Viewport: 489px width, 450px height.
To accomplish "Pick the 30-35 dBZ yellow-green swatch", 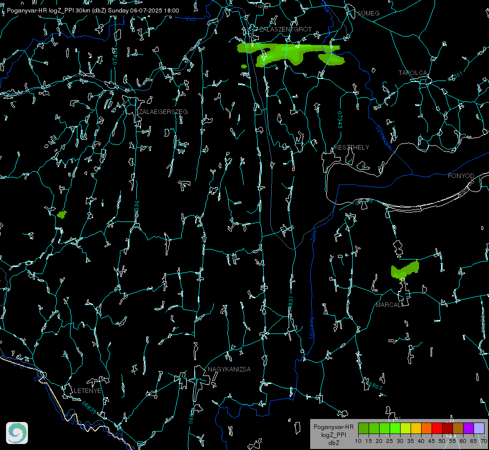I will pos(406,428).
